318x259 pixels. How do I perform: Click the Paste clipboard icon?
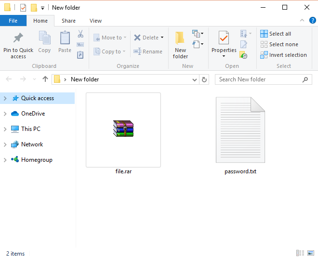pyautogui.click(x=65, y=38)
